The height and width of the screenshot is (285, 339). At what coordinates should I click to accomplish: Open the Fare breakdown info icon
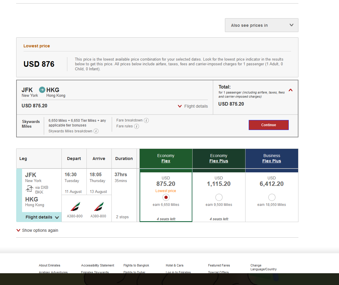click(146, 121)
